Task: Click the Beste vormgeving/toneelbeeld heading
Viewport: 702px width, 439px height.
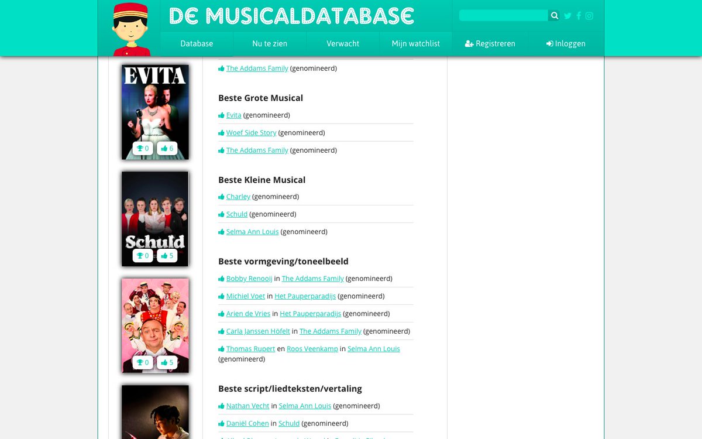Action: tap(283, 262)
